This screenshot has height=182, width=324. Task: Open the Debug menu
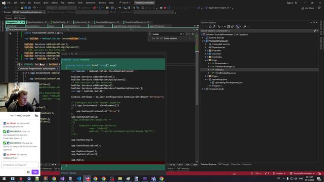pyautogui.click(x=55, y=3)
